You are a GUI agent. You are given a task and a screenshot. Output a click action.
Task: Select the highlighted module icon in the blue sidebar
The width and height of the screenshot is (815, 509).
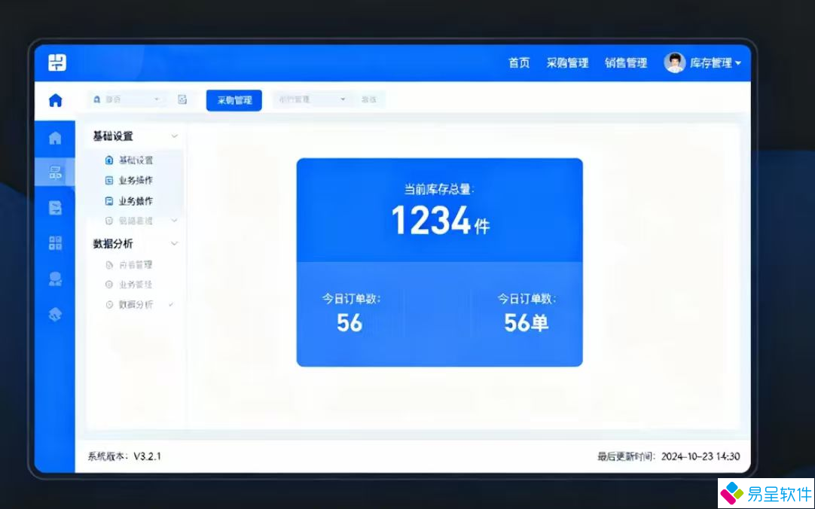coord(55,172)
